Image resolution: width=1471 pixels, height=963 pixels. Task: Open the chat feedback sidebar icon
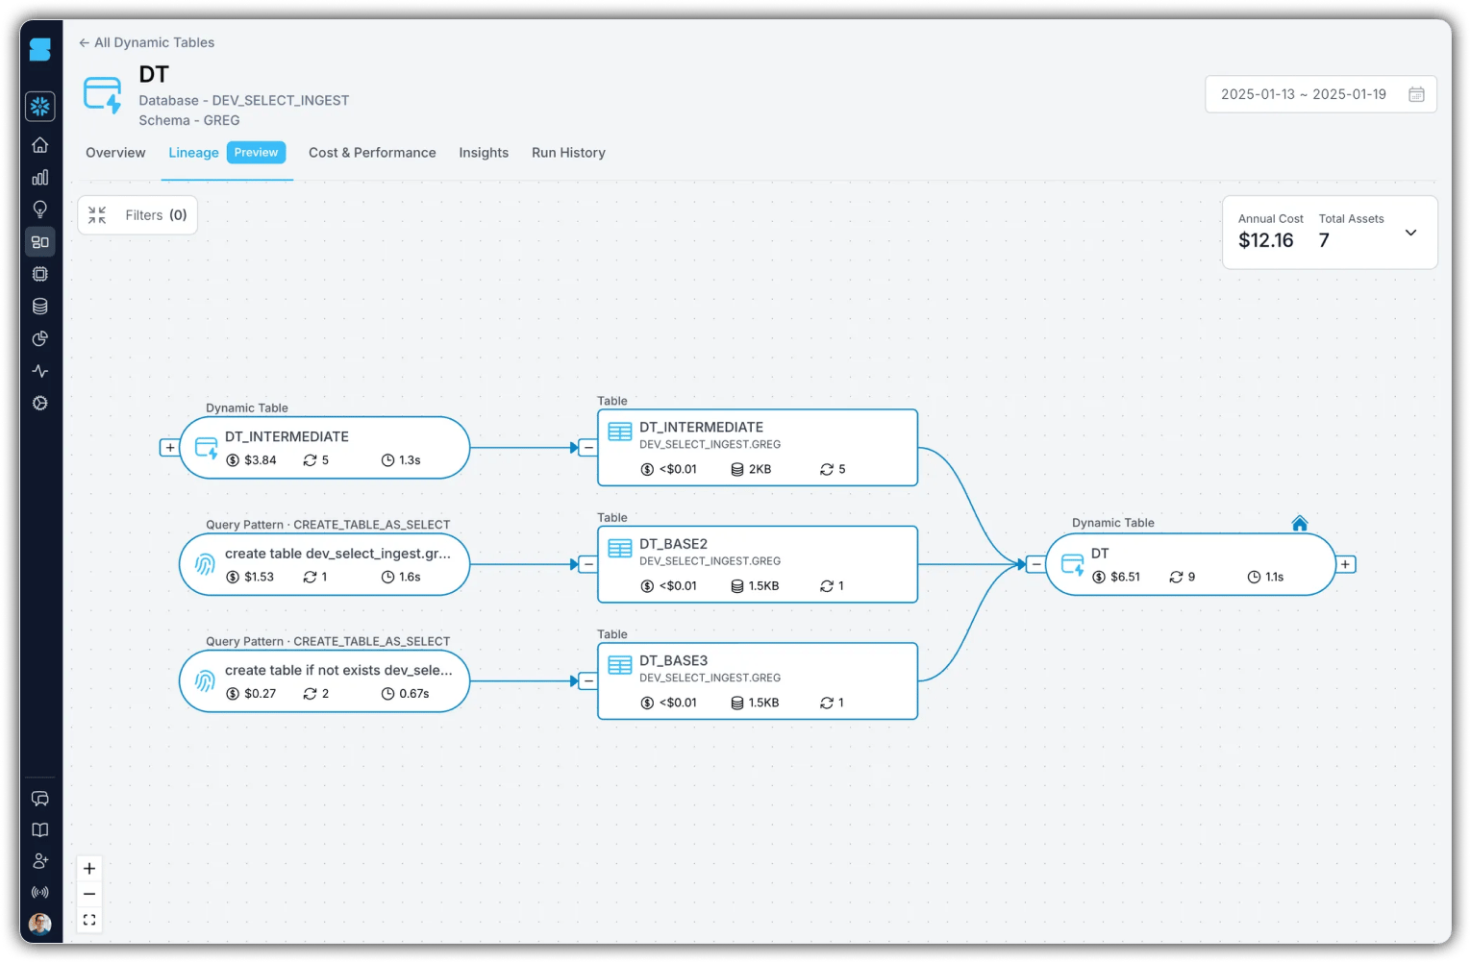coord(40,799)
